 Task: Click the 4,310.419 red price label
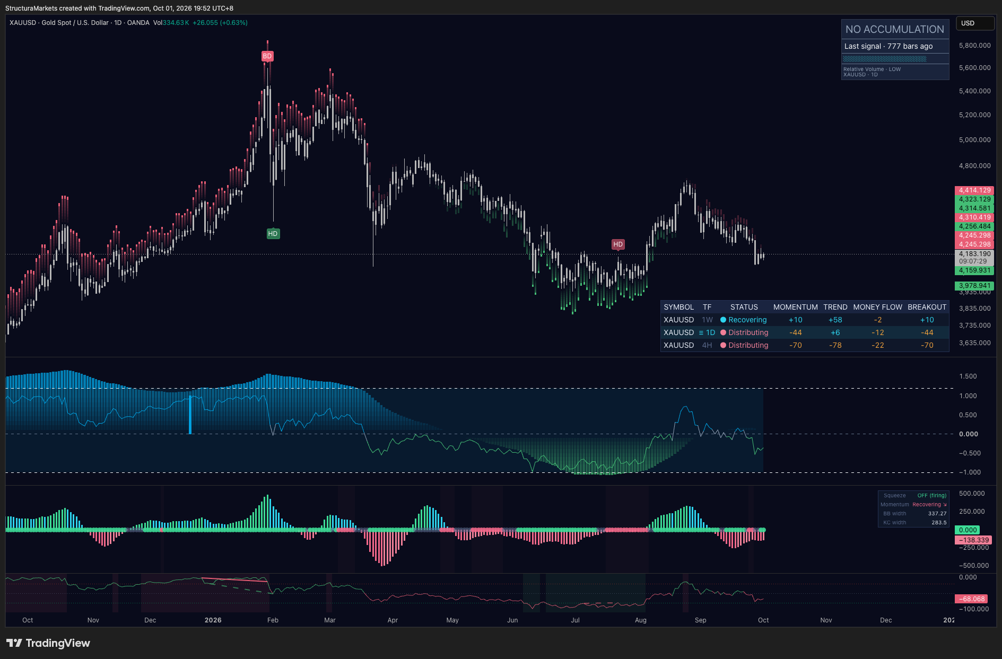click(974, 217)
